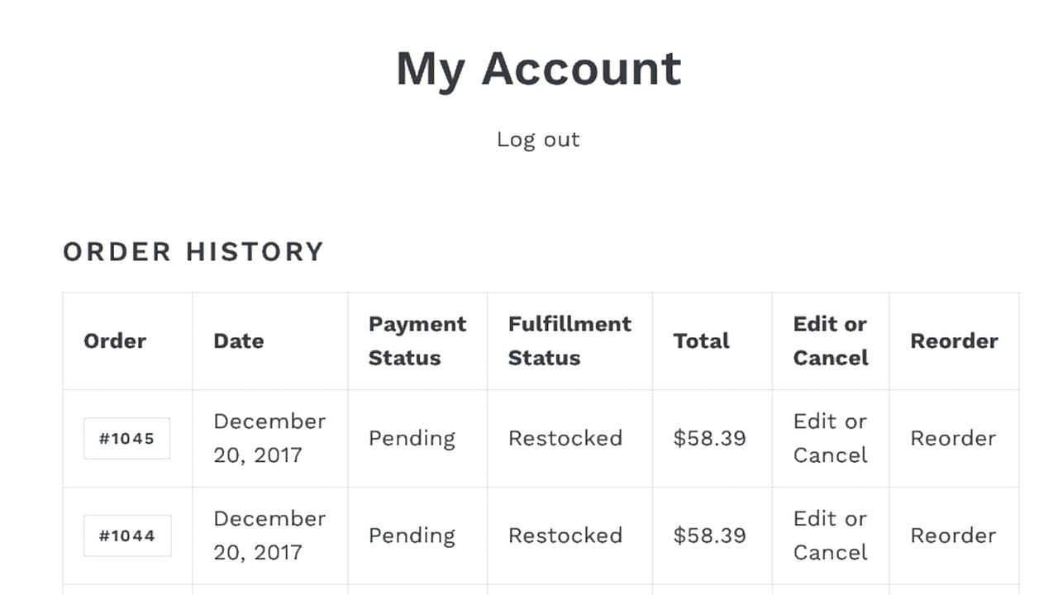
Task: Reorder the items from order #1044
Action: (x=953, y=535)
